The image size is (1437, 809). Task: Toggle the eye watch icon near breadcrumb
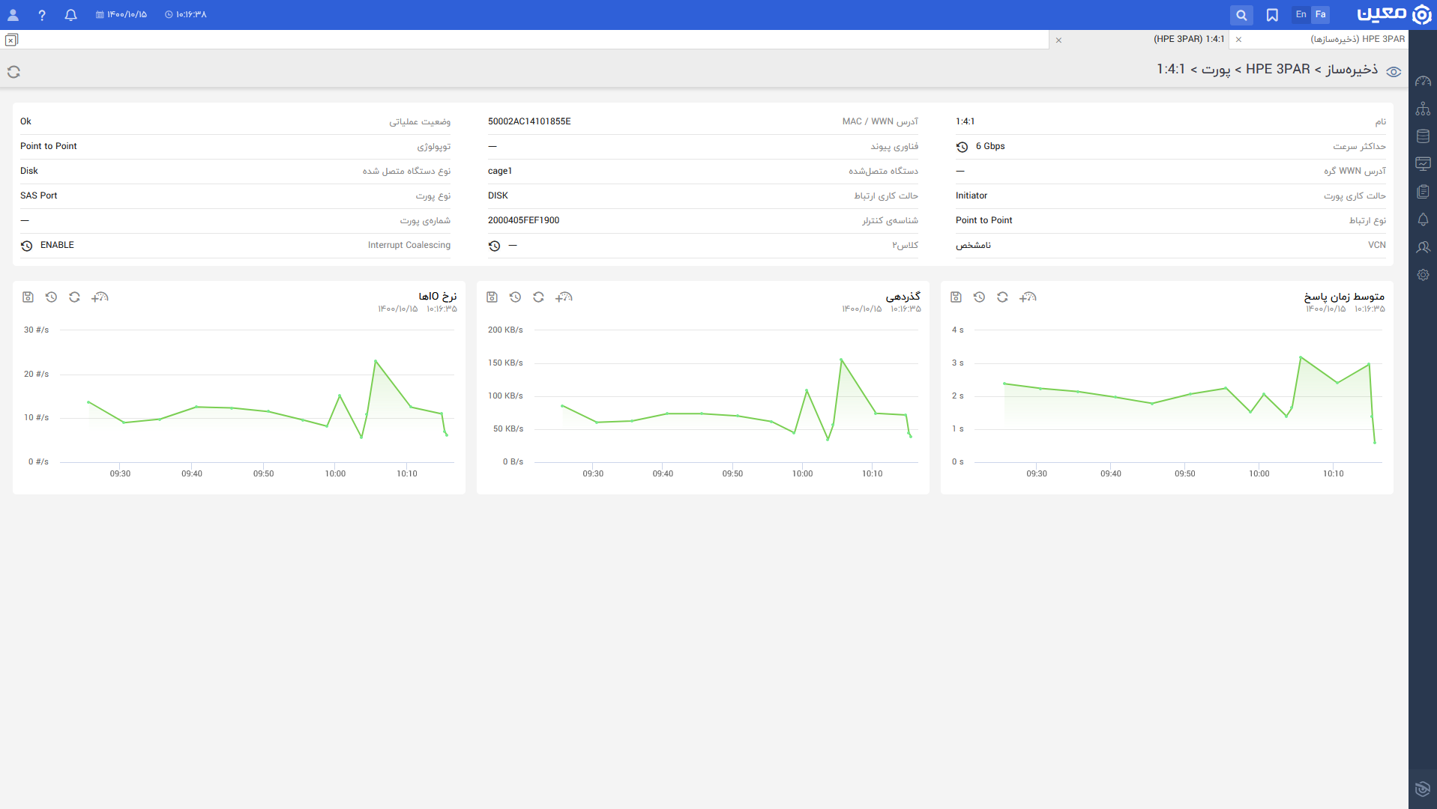[1394, 72]
